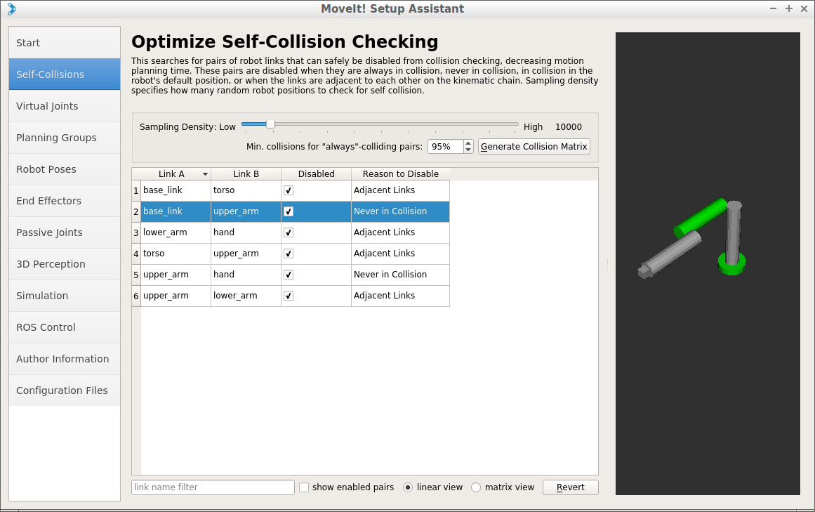Select row header 4
Image resolution: width=815 pixels, height=512 pixels.
point(136,254)
